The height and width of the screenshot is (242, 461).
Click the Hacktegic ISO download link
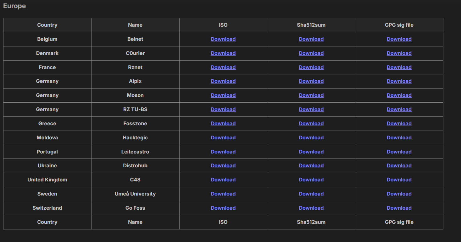pos(223,137)
